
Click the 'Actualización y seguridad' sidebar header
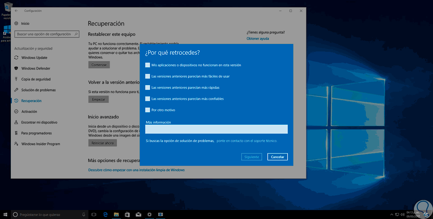[x=33, y=48]
